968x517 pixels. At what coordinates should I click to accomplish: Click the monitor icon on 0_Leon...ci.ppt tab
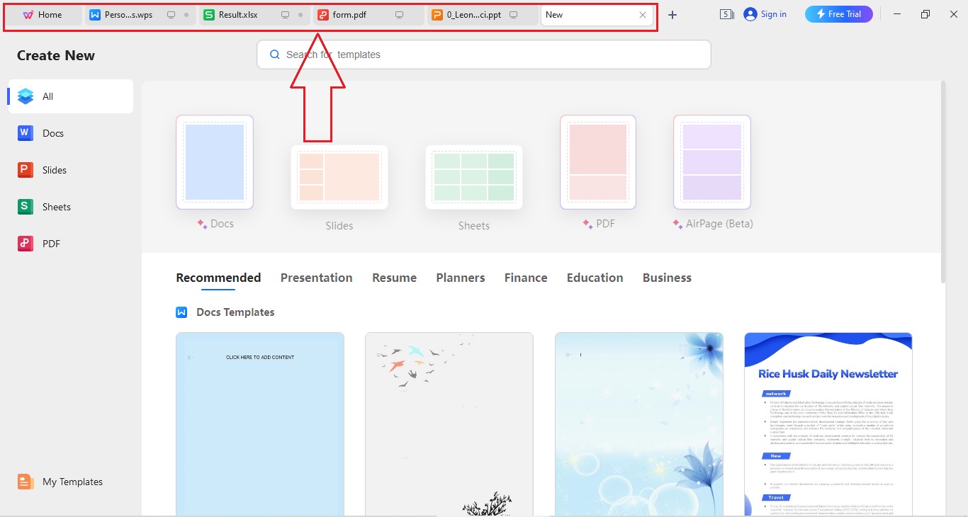513,15
